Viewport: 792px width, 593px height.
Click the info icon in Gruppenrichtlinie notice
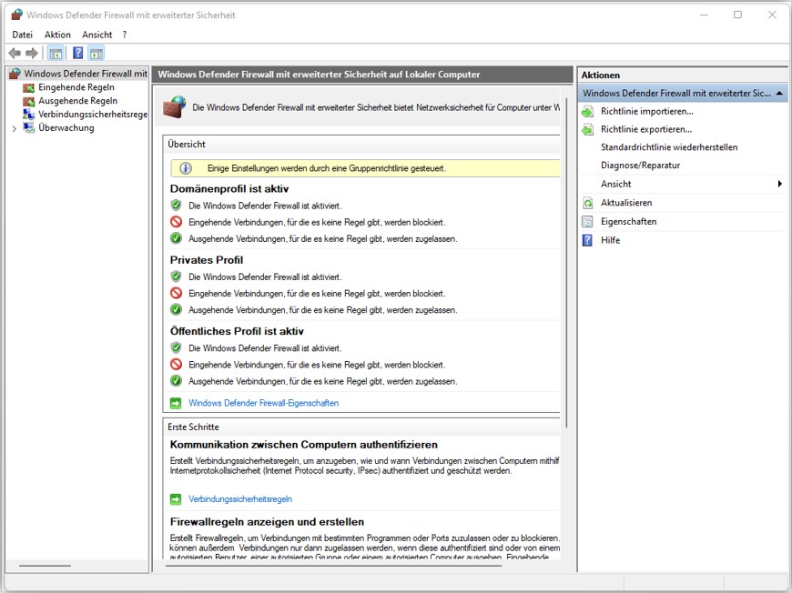(186, 168)
